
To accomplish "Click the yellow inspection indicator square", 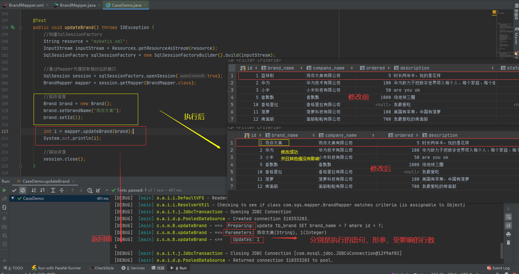I will (x=494, y=12).
